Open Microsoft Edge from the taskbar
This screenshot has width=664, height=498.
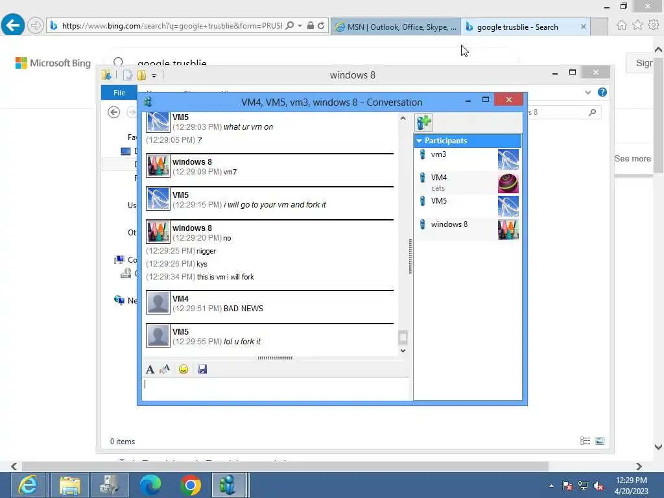(x=150, y=485)
